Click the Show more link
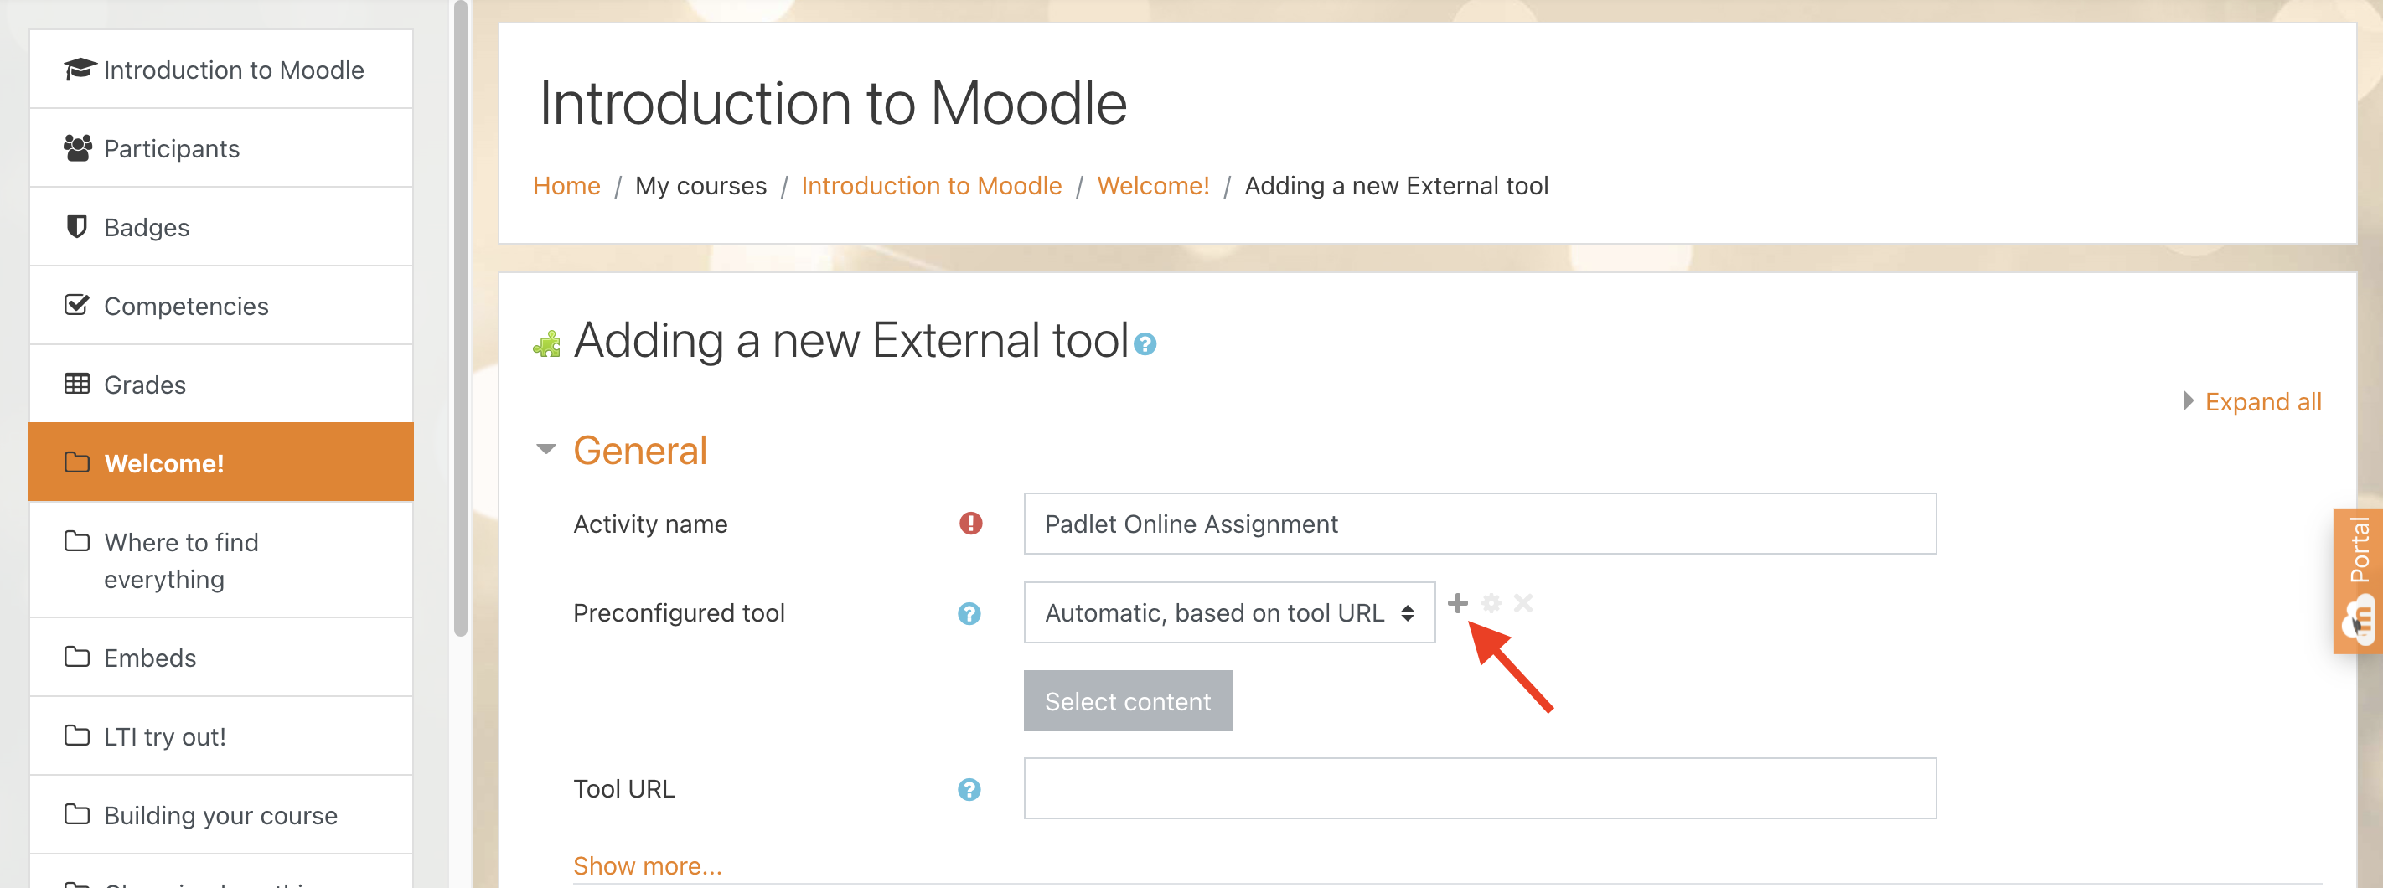The width and height of the screenshot is (2383, 888). click(647, 866)
